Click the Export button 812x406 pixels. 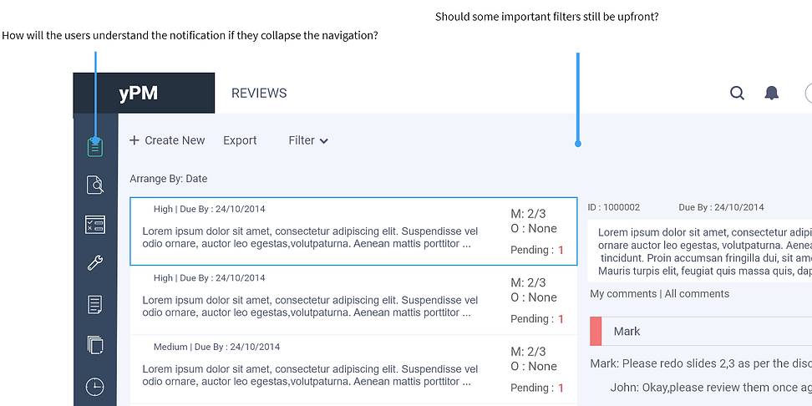pos(240,140)
